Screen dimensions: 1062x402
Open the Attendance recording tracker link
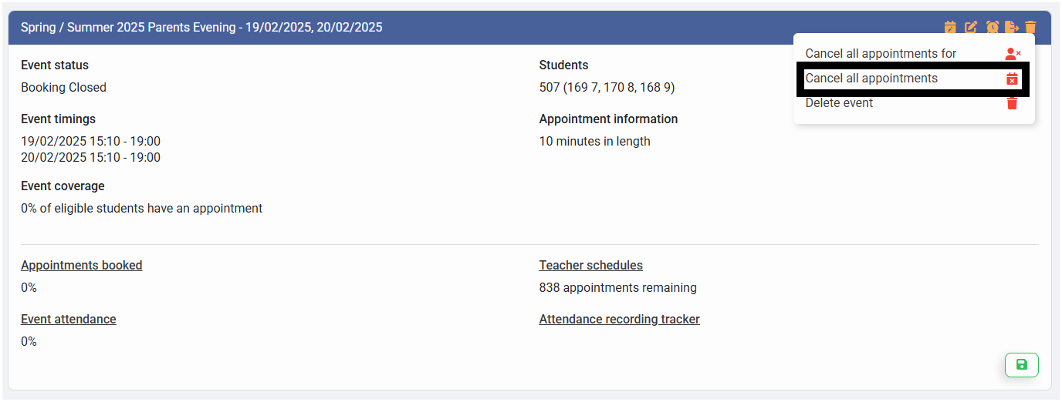click(x=619, y=320)
